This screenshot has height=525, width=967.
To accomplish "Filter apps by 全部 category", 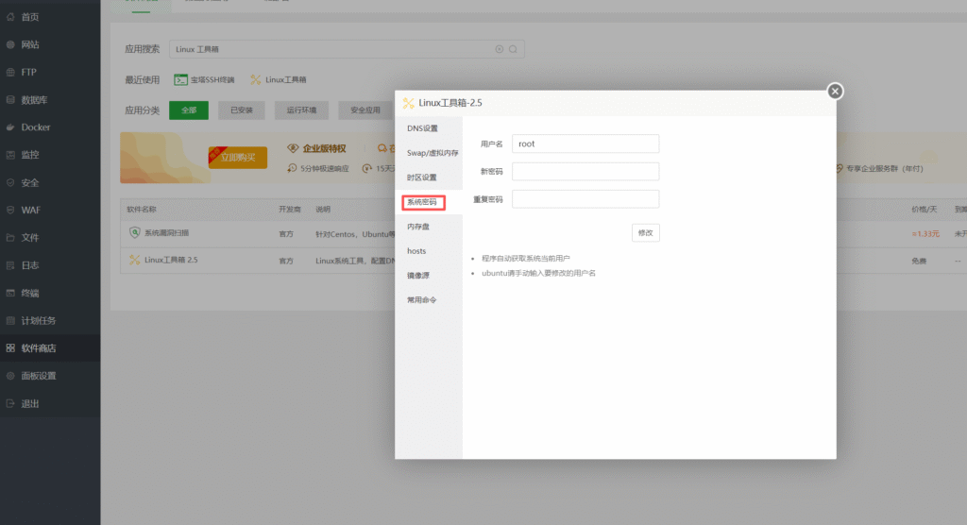I will [189, 110].
